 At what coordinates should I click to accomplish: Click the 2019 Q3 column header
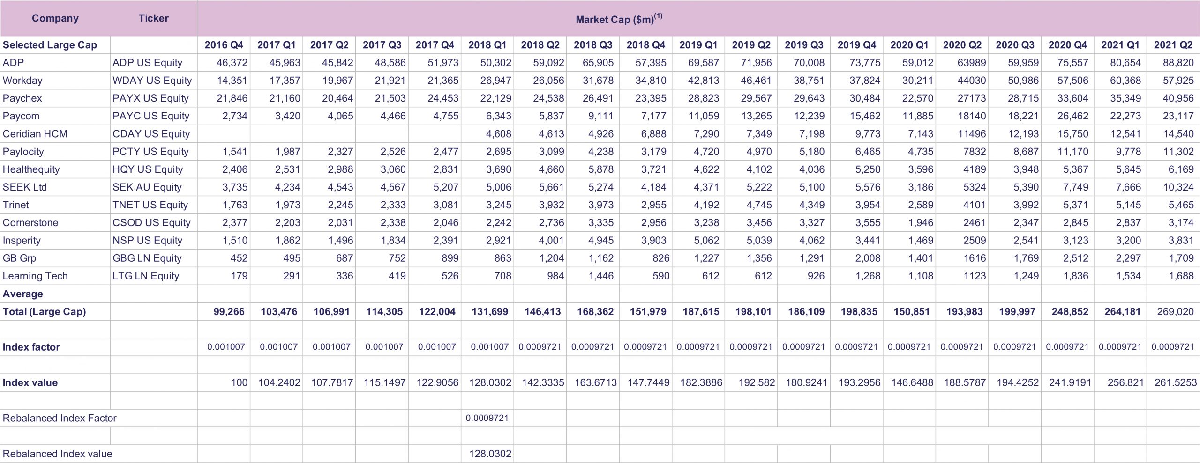coord(803,45)
